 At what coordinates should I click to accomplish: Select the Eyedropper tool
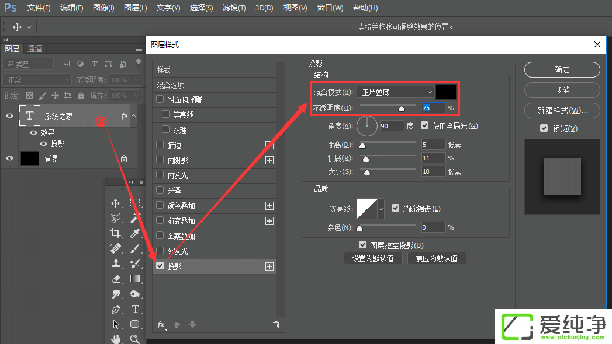[x=135, y=233]
